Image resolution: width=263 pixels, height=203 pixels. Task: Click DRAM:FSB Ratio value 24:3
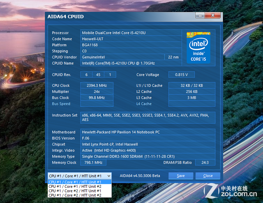[205, 162]
